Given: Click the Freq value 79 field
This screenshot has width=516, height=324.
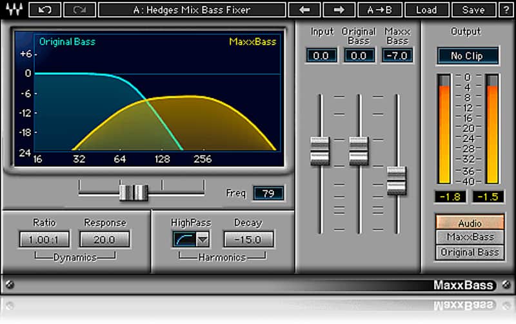Looking at the screenshot, I should click(x=268, y=193).
